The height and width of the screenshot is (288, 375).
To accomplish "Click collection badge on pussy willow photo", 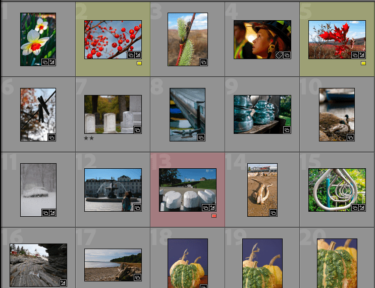I will (203, 62).
